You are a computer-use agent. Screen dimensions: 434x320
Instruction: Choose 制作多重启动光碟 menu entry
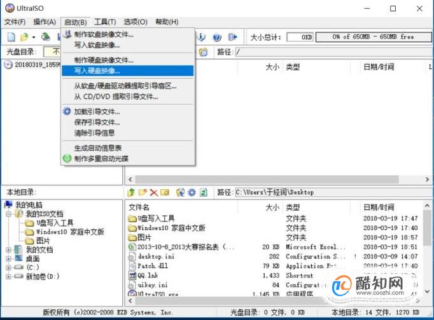coord(128,159)
